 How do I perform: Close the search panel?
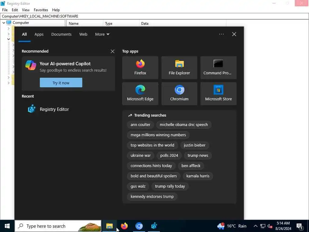coord(234,34)
